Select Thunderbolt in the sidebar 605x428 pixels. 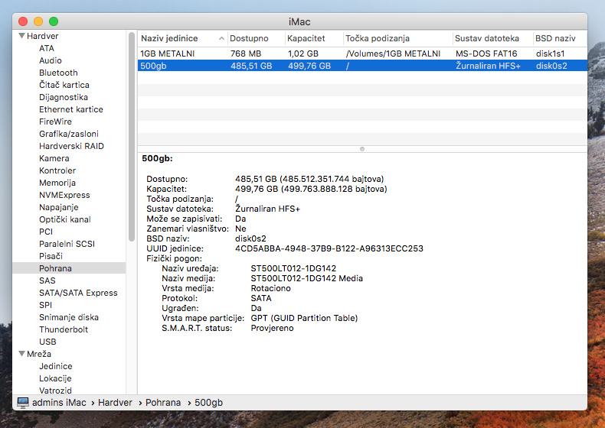coord(64,329)
